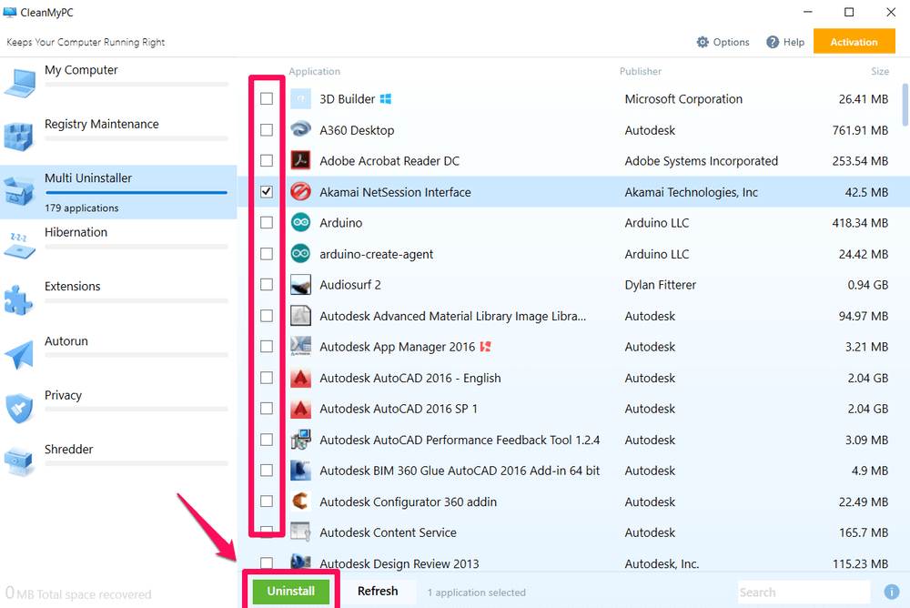Sort the list by Application column
Screen dimensions: 910x608
[x=315, y=71]
